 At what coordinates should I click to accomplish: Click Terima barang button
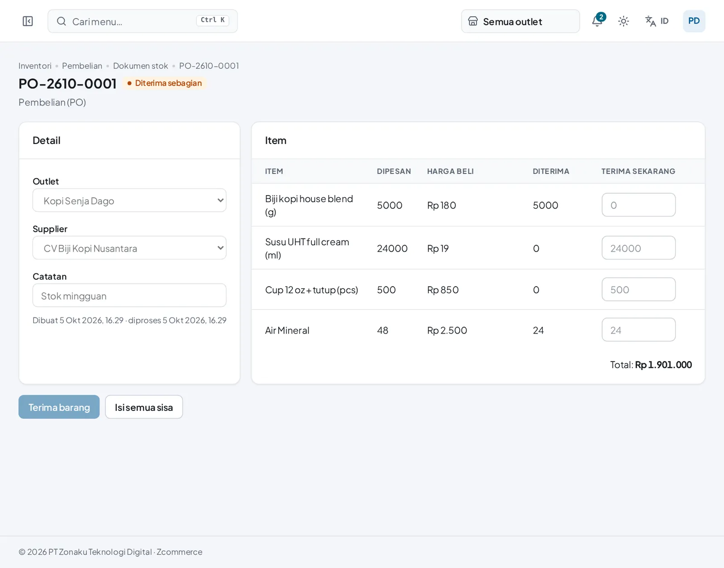[59, 407]
